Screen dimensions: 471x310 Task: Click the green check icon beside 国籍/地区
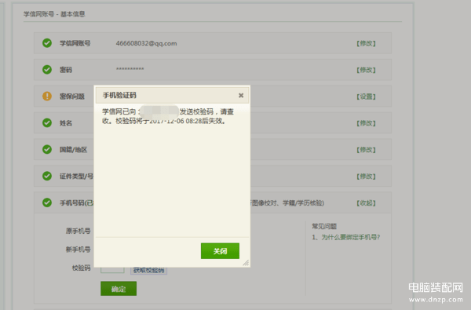(47, 149)
